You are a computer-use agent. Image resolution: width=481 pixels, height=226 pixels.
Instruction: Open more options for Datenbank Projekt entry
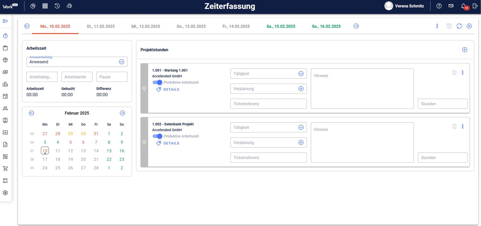point(463,127)
